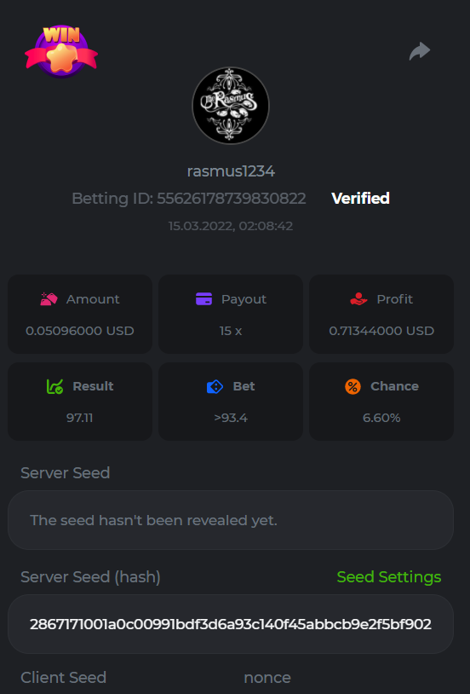Click the share arrow icon

(x=420, y=51)
